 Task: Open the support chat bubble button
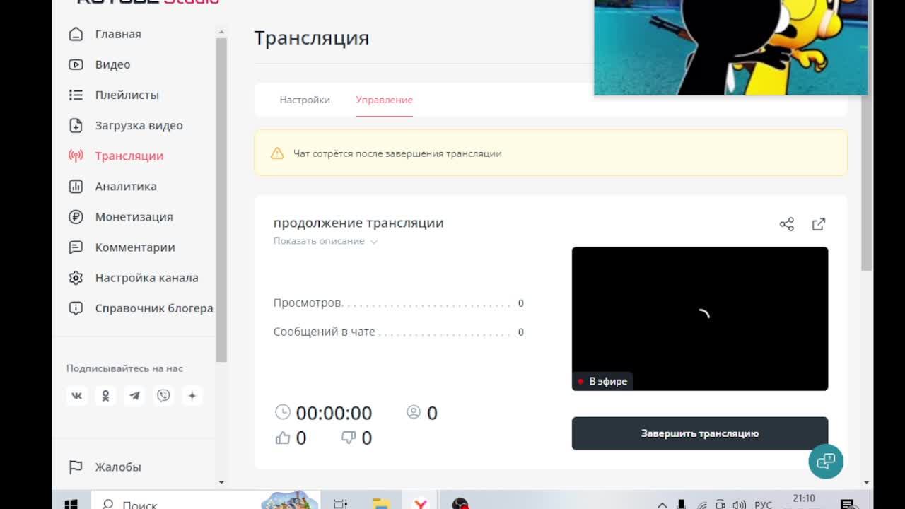pyautogui.click(x=826, y=462)
